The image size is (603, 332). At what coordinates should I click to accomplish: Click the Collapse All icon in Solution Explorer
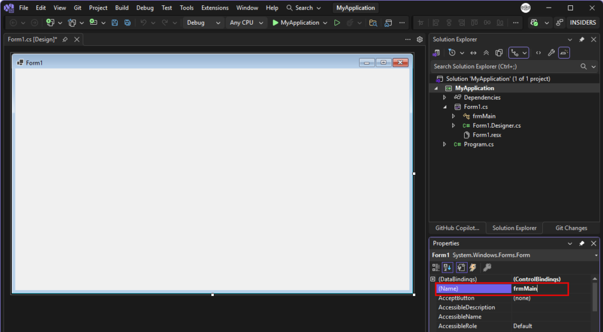tap(486, 53)
